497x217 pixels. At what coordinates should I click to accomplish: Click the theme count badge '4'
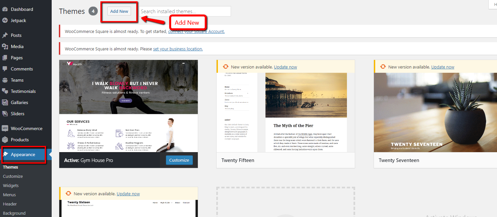93,11
